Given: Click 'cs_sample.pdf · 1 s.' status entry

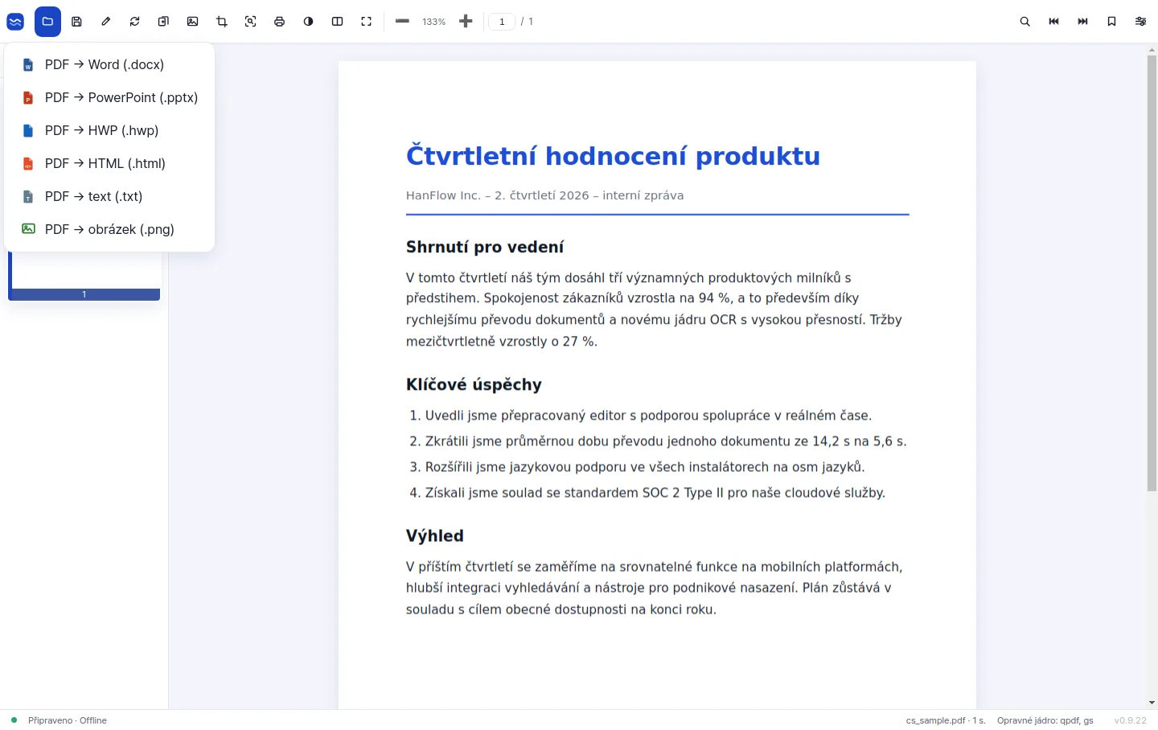Looking at the screenshot, I should (946, 720).
